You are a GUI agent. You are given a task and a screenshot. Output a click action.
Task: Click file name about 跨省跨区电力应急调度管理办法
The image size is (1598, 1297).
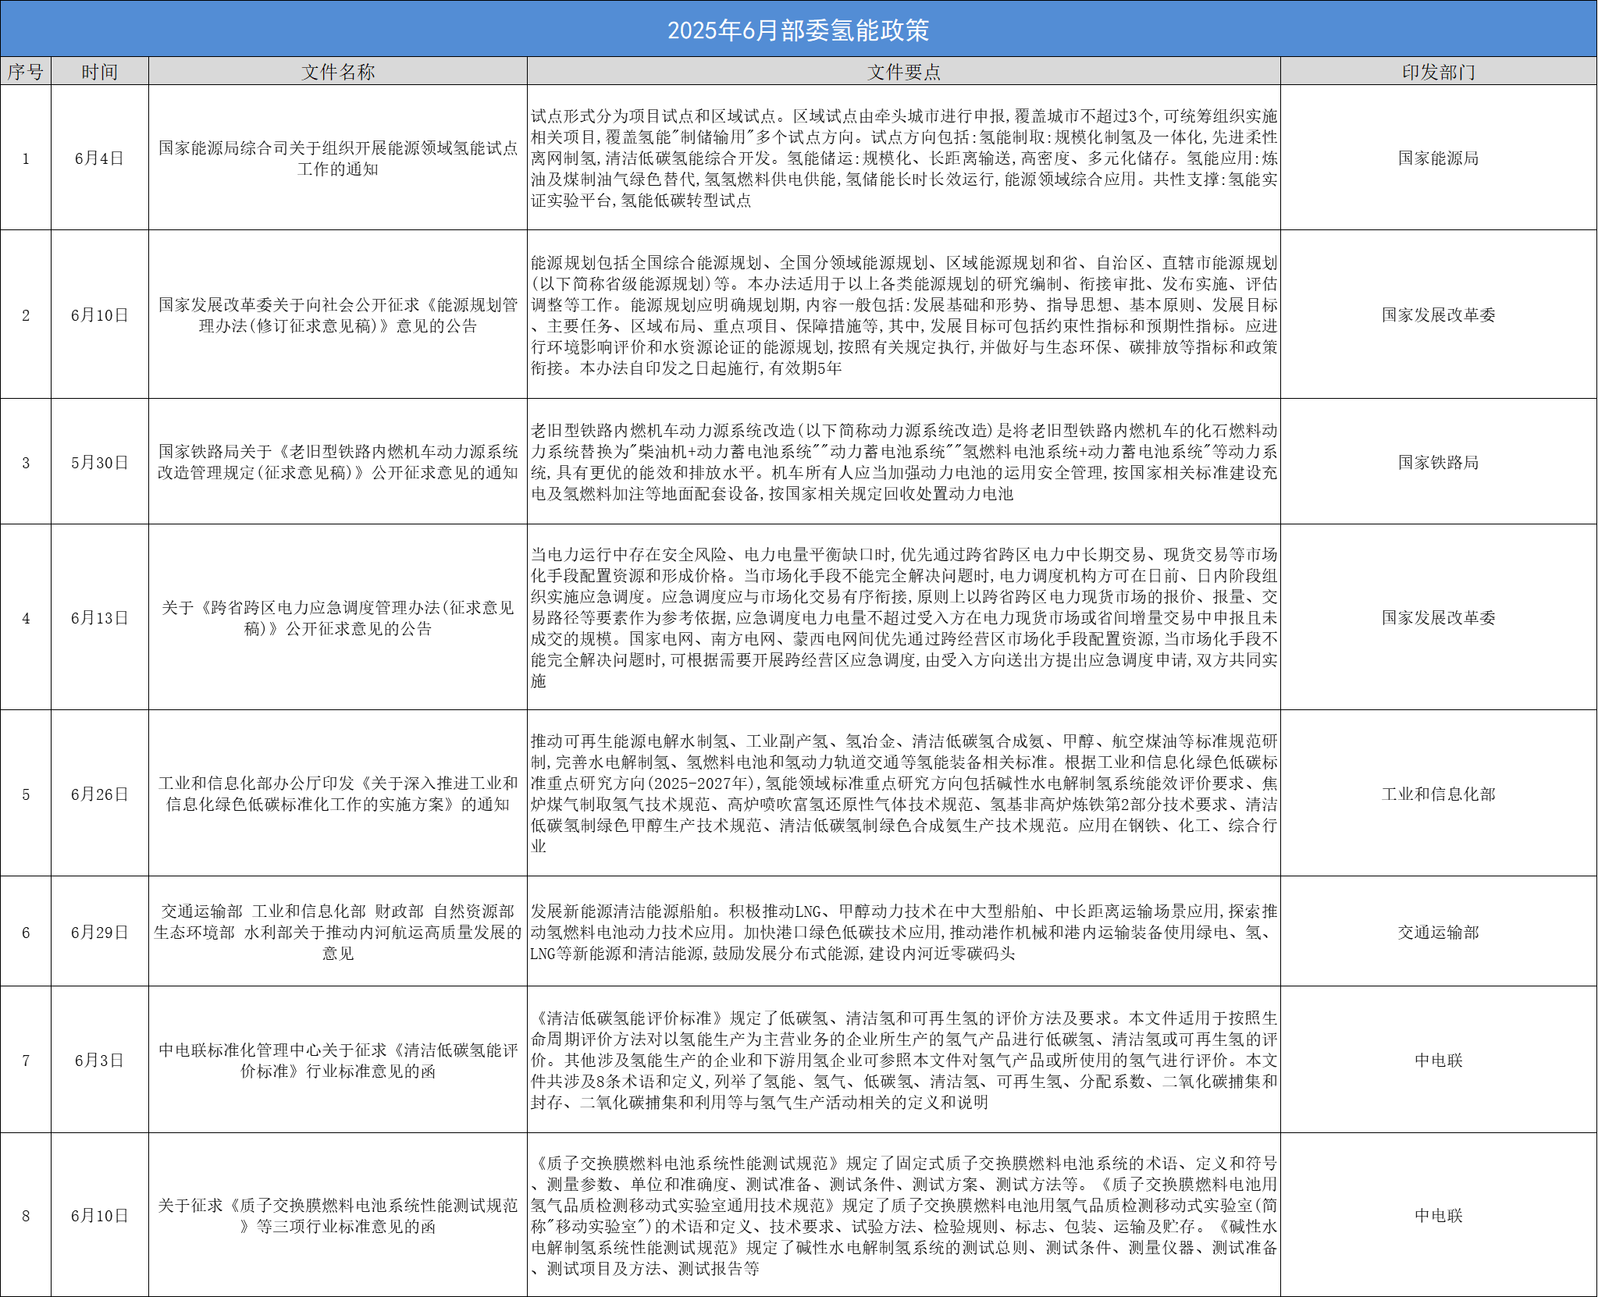pyautogui.click(x=337, y=618)
